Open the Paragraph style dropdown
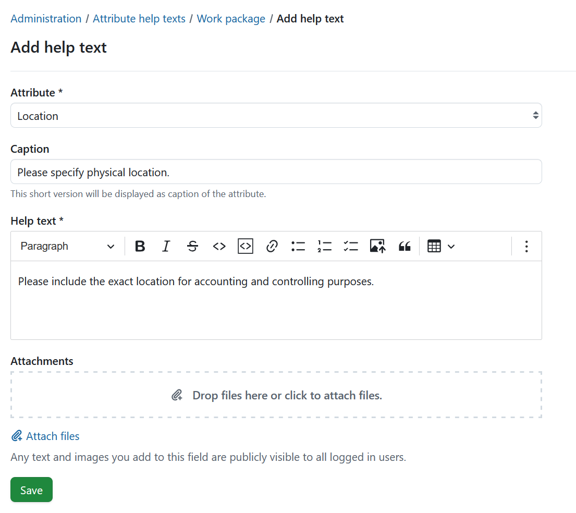576x513 pixels. [x=67, y=246]
